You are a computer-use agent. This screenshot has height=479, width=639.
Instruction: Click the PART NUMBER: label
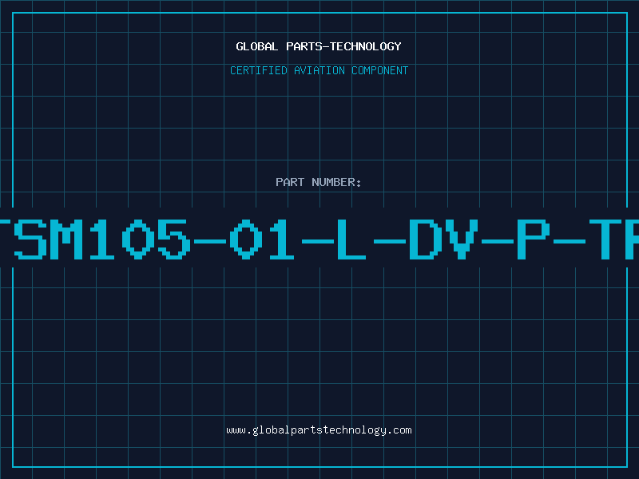coord(319,182)
